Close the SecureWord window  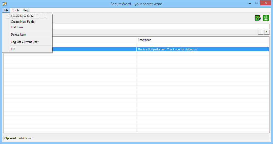coord(265,3)
